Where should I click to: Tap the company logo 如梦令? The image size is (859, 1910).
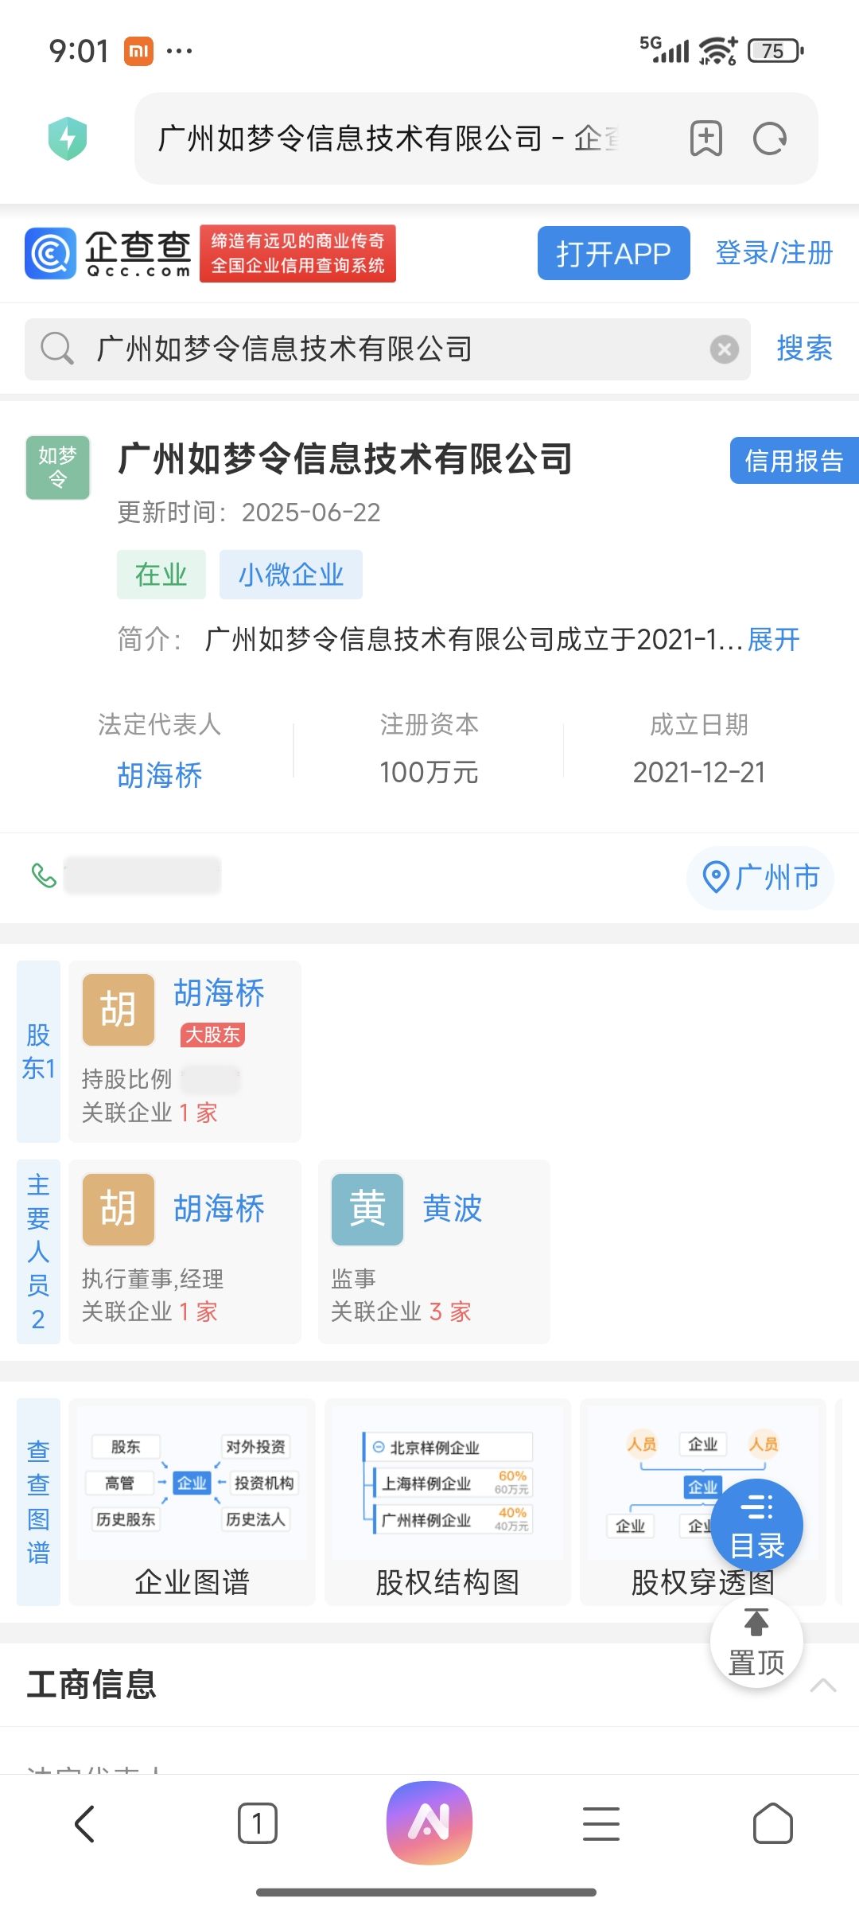click(58, 467)
